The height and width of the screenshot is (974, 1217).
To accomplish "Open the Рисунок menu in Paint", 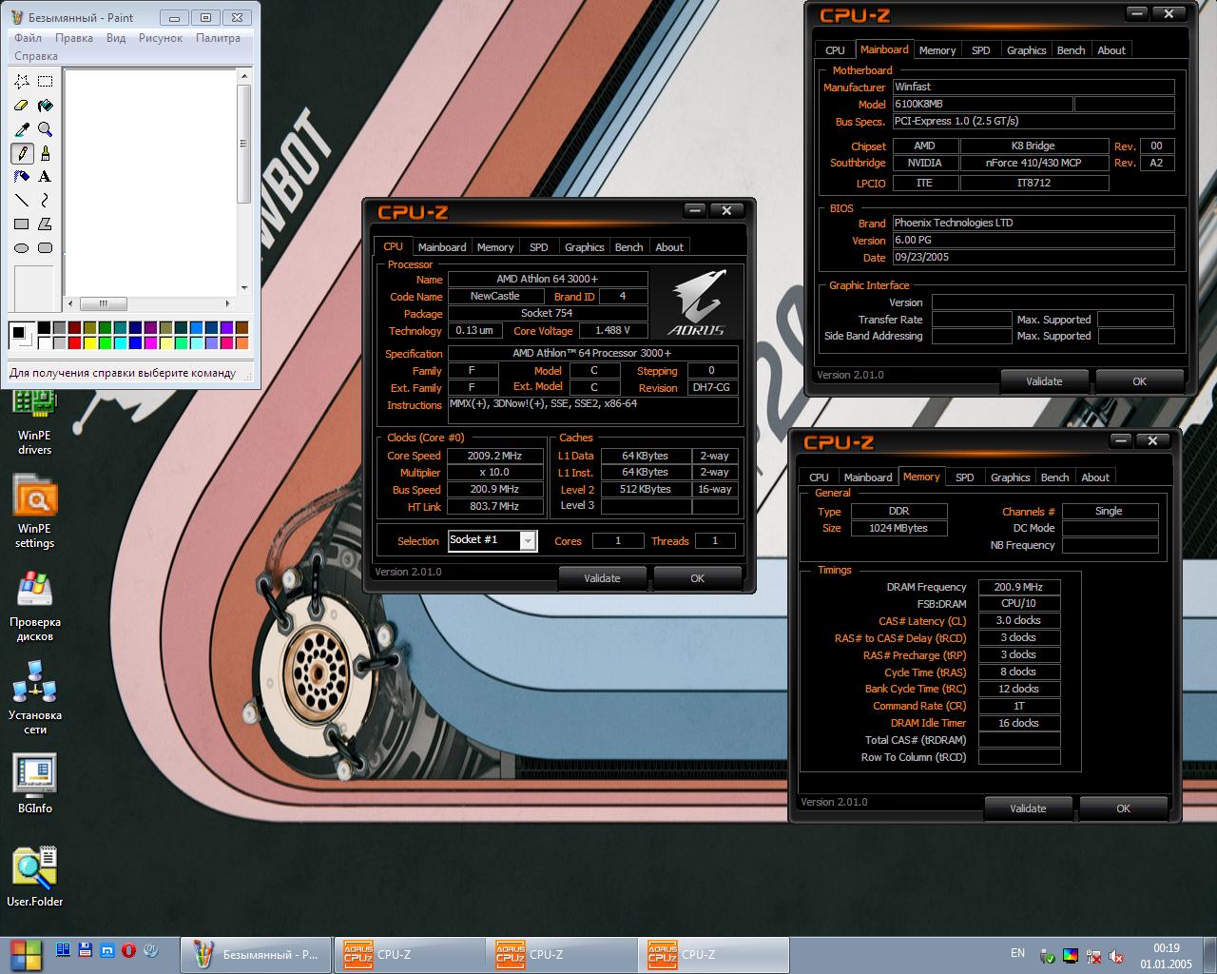I will [161, 38].
